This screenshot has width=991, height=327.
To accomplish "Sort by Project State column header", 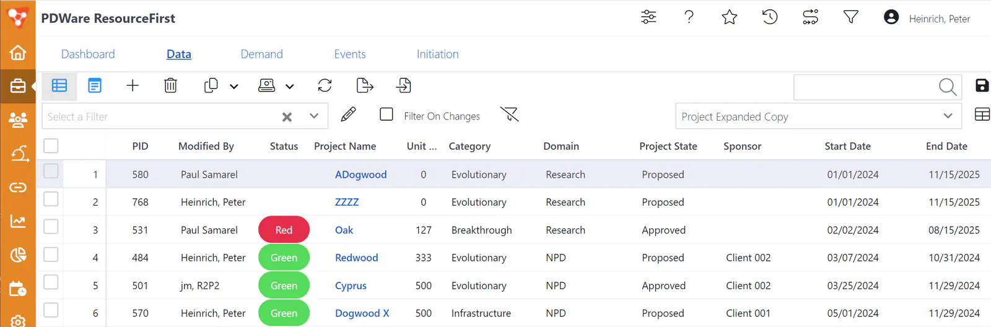I will click(668, 146).
